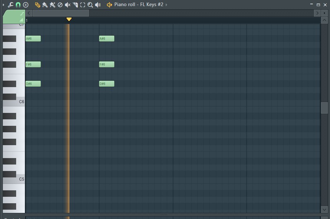The height and width of the screenshot is (219, 330).
Task: Select the Paint brush tool
Action: [45, 5]
